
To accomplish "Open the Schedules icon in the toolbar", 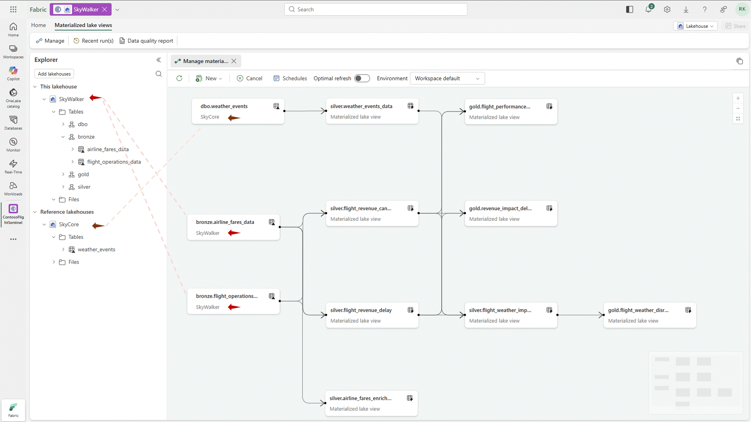I will point(290,78).
